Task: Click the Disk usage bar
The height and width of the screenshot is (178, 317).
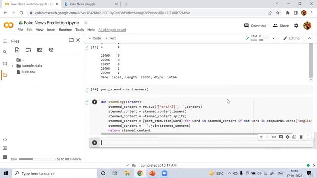Action: pos(264,40)
